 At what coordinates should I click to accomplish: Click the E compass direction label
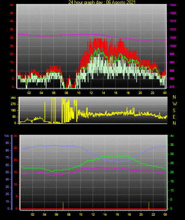point(174,117)
